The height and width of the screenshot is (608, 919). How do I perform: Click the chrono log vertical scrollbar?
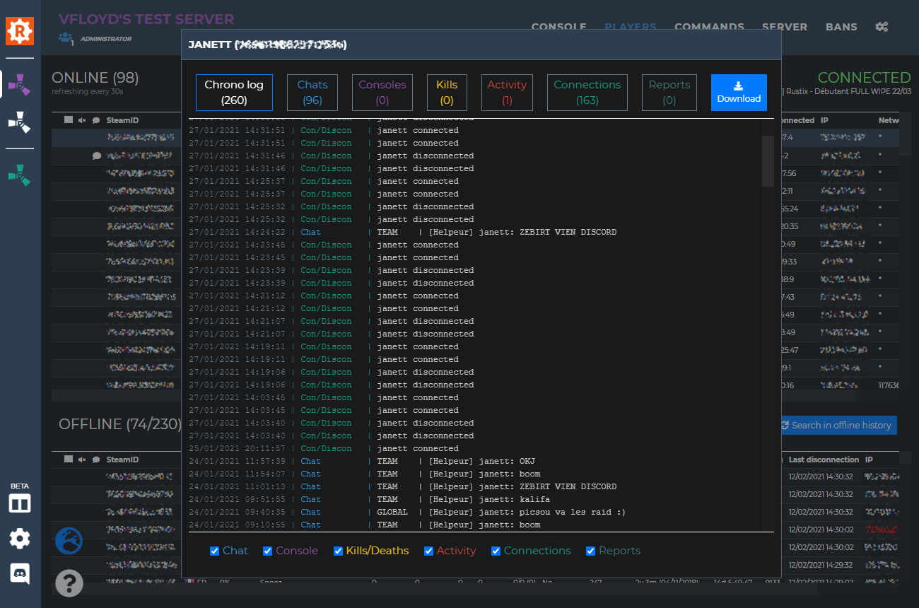point(768,160)
